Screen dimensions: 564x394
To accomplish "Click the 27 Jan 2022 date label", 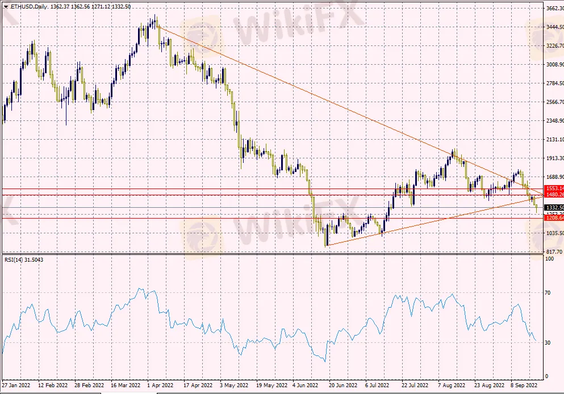I will [16, 385].
